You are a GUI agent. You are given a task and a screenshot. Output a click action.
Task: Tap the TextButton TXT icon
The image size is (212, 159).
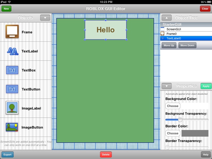12,89
